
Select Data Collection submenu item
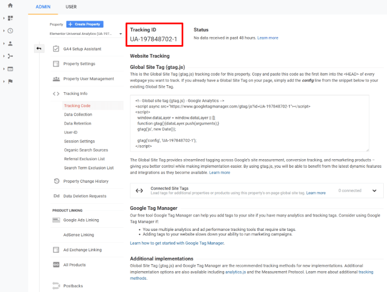78,115
